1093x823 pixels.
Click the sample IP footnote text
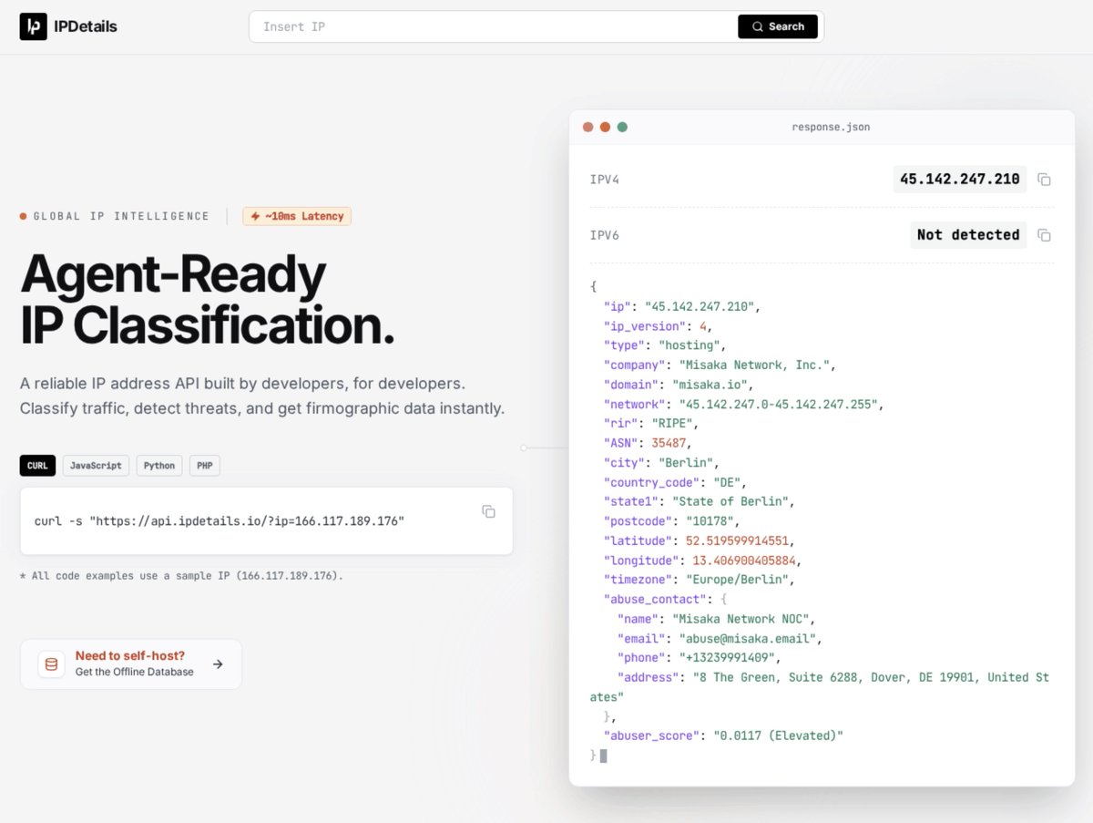pyautogui.click(x=181, y=576)
